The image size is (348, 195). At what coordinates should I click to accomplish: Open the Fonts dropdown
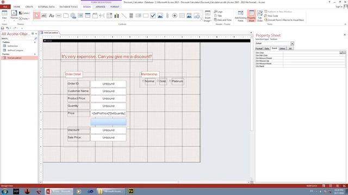24,19
